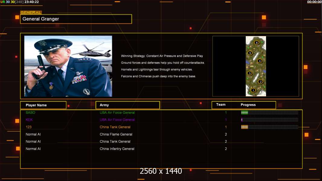Click the General Granger portrait image

click(68, 66)
